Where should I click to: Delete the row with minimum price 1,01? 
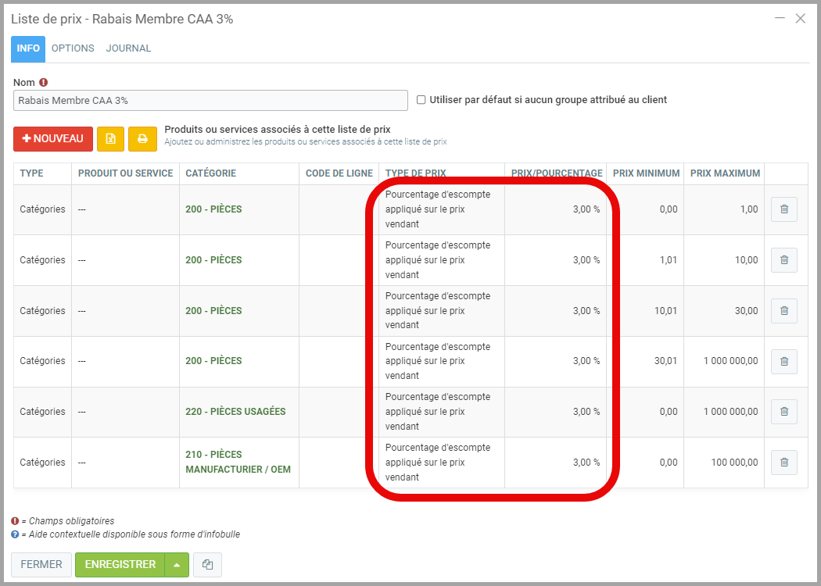coord(783,260)
